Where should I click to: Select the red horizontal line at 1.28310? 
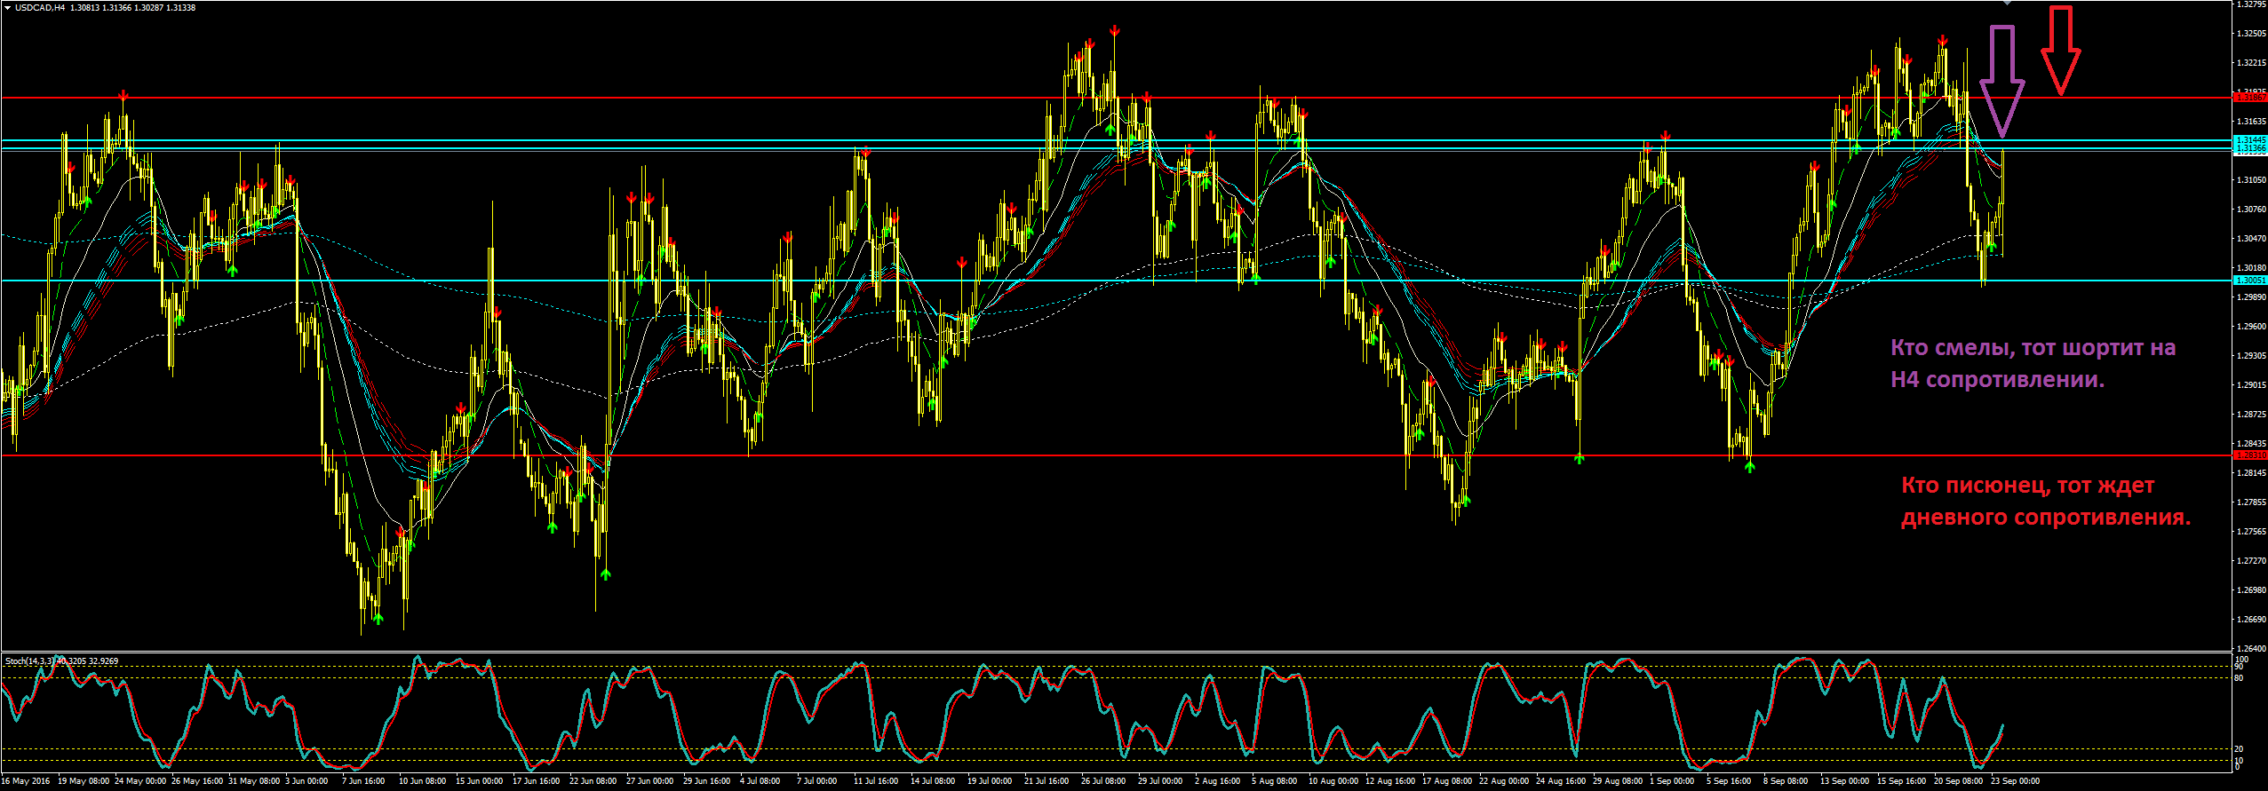click(x=1117, y=455)
